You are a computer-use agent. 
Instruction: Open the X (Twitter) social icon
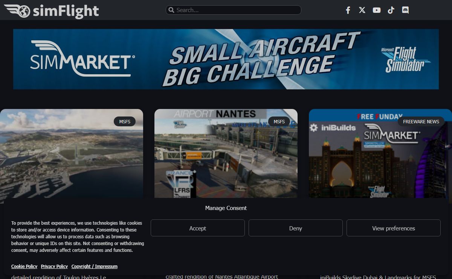(x=362, y=10)
